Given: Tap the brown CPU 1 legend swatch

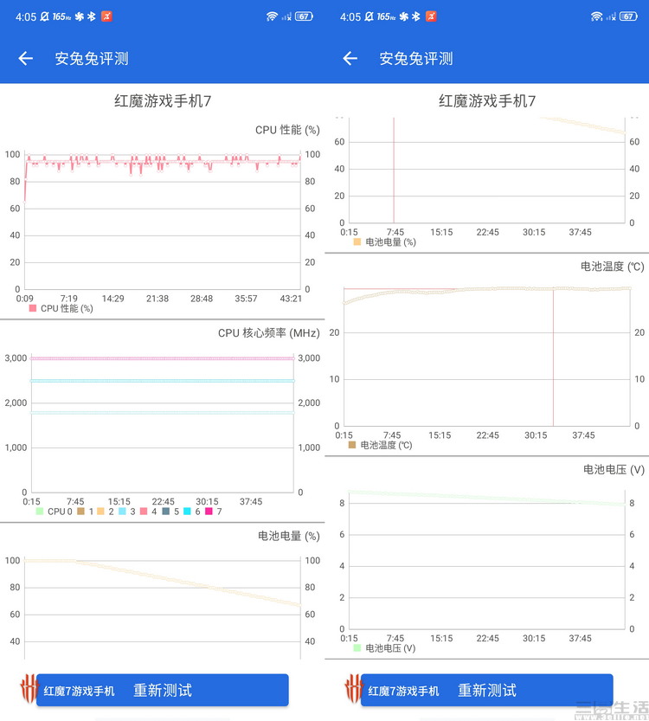Looking at the screenshot, I should 80,512.
